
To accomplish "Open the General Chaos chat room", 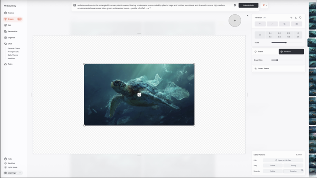I will tap(14, 49).
